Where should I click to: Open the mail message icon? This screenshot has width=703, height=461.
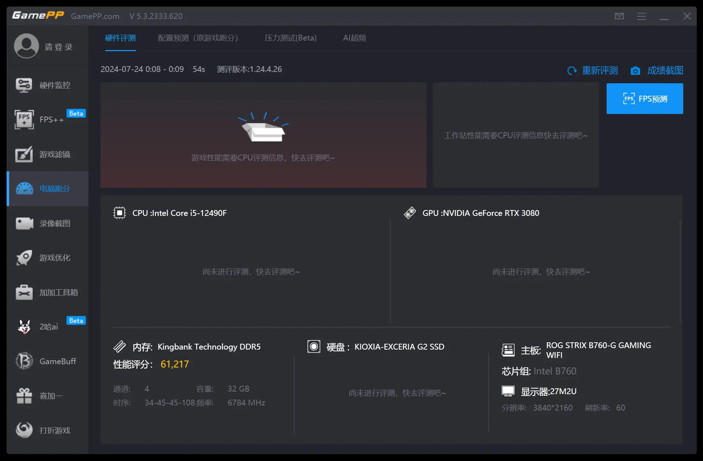tap(619, 16)
